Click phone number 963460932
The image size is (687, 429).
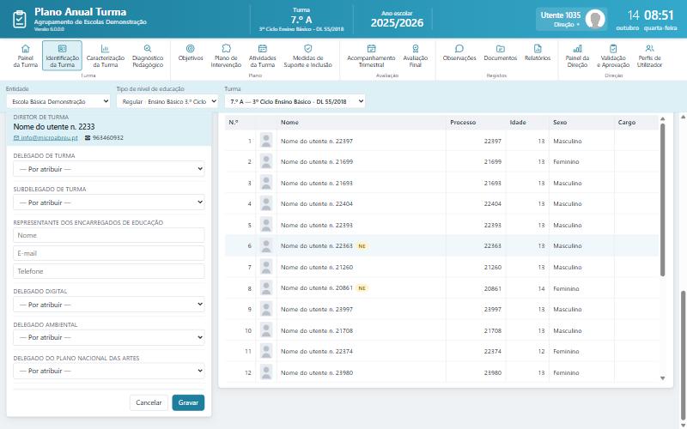108,138
